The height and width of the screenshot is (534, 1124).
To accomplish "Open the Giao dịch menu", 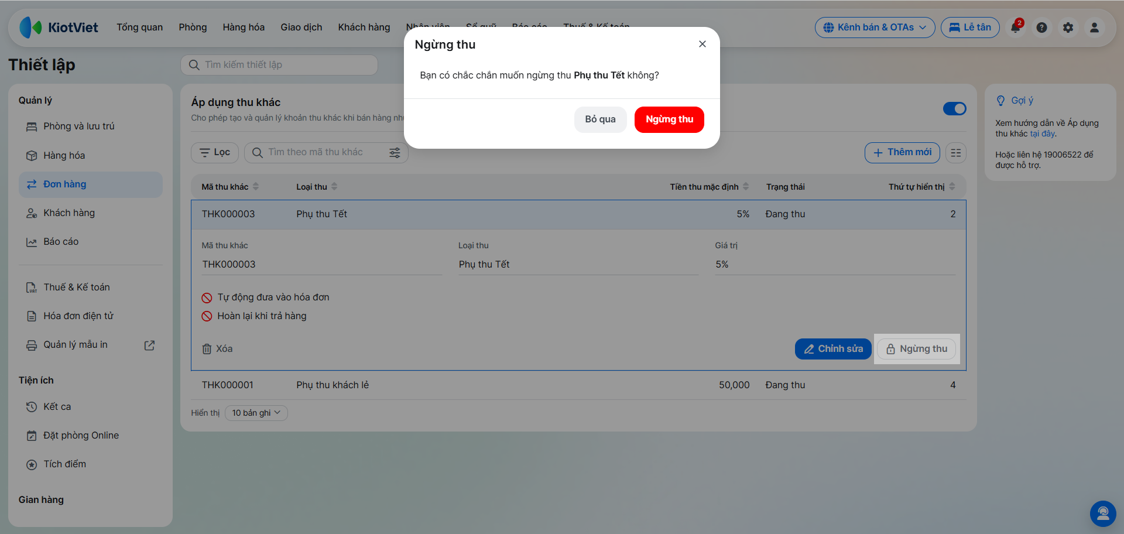I will pos(301,28).
